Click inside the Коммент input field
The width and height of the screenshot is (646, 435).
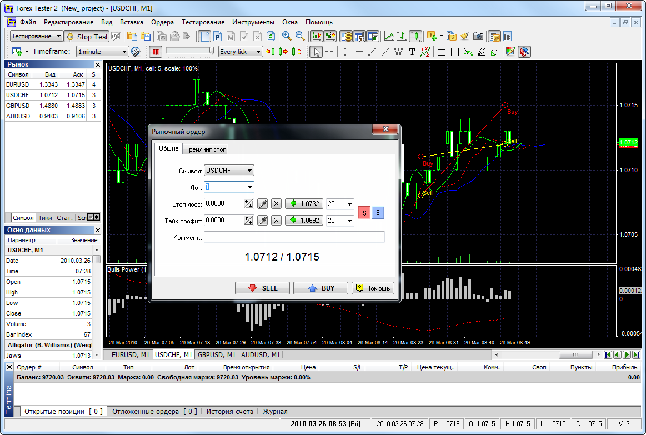tap(294, 237)
